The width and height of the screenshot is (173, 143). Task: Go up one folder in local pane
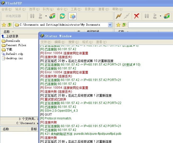(9, 25)
